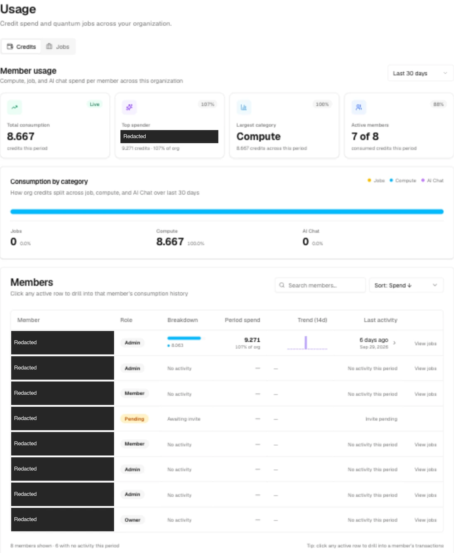The width and height of the screenshot is (454, 553).
Task: Click the trend sparkline chart in first row
Action: [x=307, y=343]
